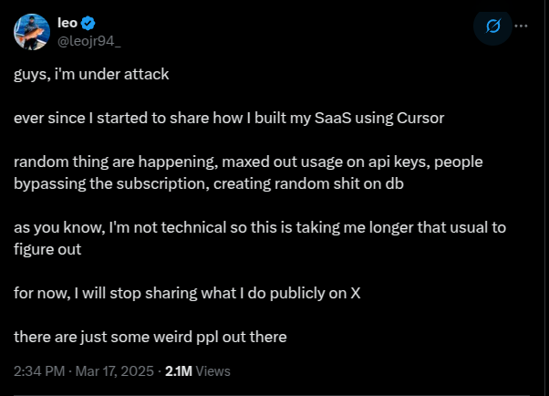
Task: Click the 2.1M view count number
Action: tap(179, 371)
